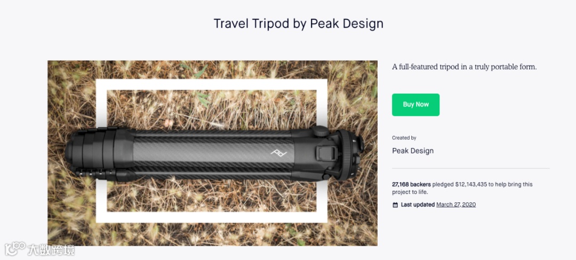
Task: Click the Peak Design logo on tripod leg
Action: [278, 151]
